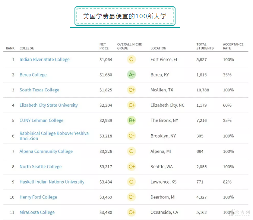Click the C- grade badge for Henry Ford College
Viewport: 253px width, 220px height.
[x=131, y=197]
